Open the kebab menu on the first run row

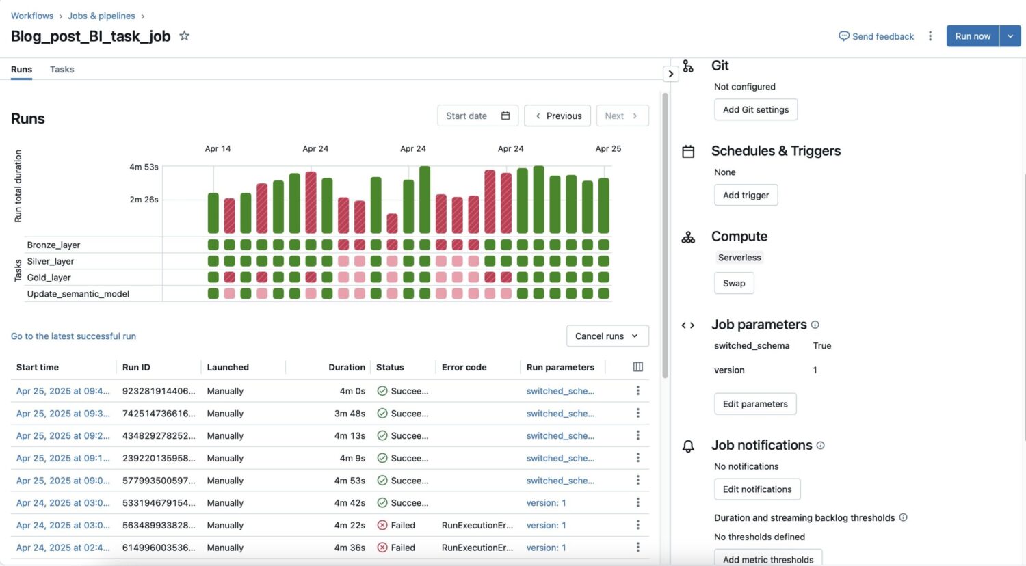pyautogui.click(x=637, y=390)
